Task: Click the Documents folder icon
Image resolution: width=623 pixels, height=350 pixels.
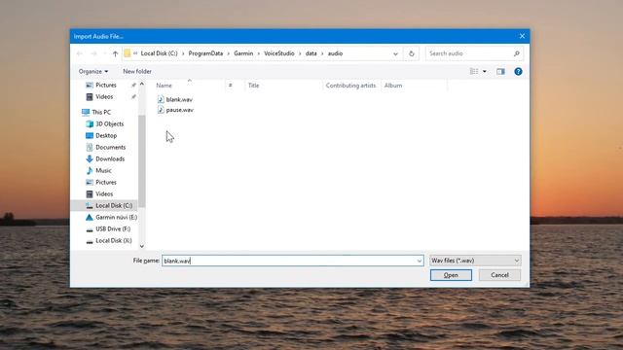Action: pos(90,147)
